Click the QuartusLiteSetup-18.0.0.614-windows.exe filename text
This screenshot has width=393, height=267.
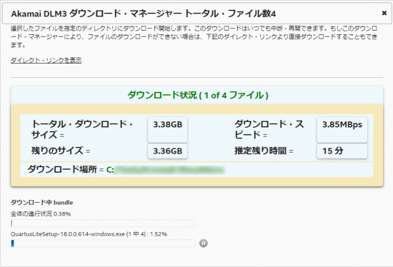68,235
